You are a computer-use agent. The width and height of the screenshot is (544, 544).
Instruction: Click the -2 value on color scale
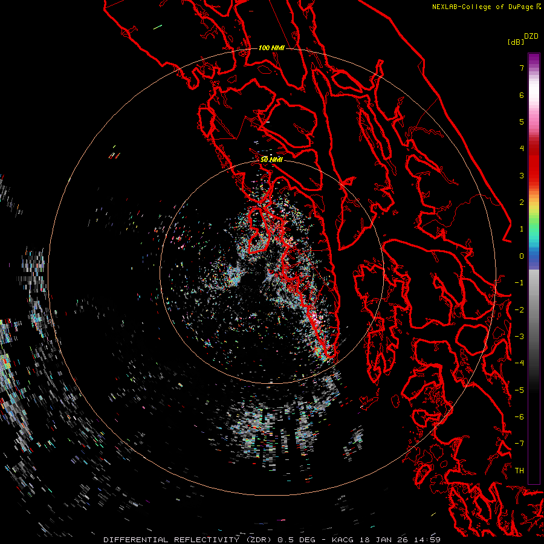click(519, 310)
